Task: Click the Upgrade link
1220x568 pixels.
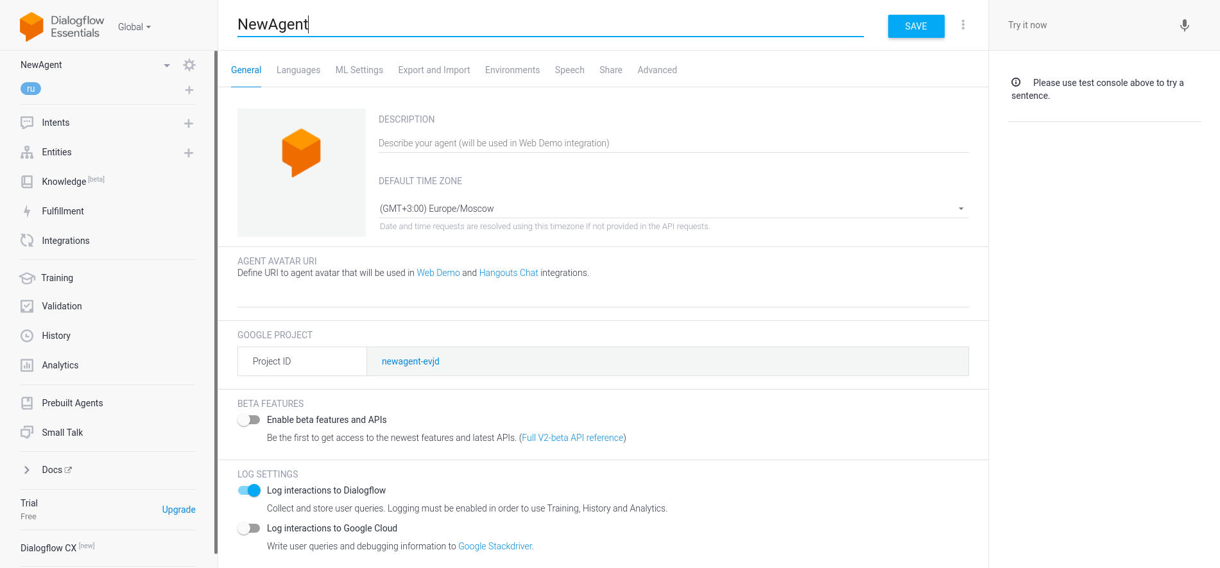Action: (178, 510)
